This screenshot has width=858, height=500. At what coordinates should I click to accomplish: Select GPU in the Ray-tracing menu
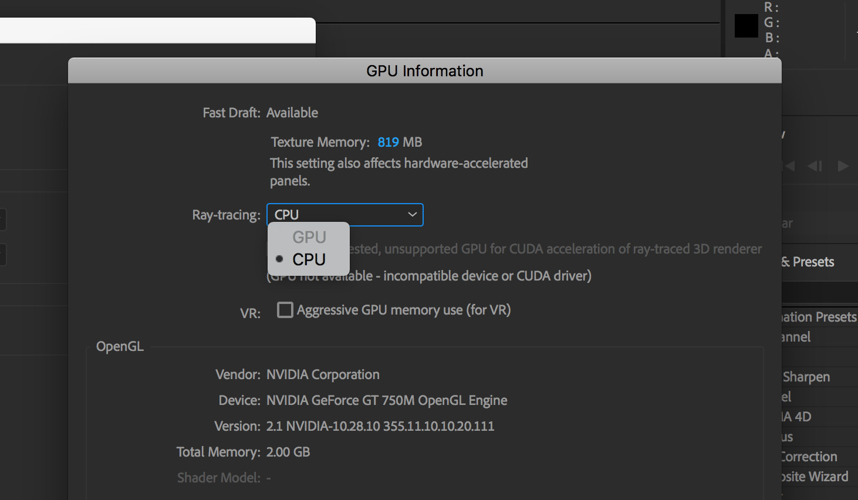coord(309,237)
